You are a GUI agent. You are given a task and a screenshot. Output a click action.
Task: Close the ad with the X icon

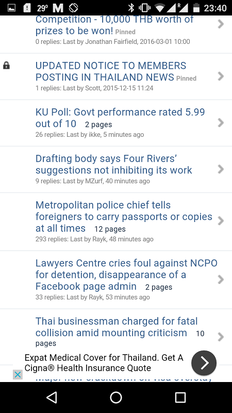pyautogui.click(x=18, y=374)
